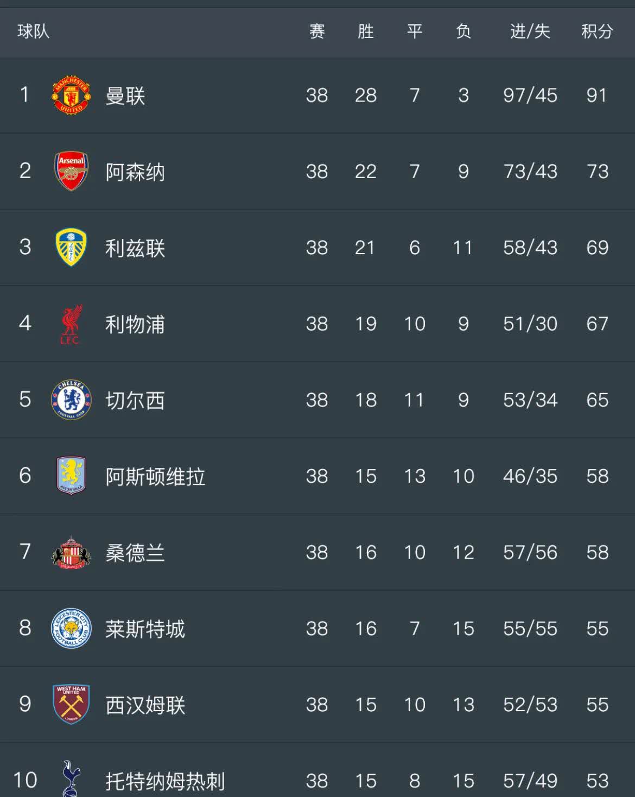Click the Tottenham Hotspur cockerel logo
This screenshot has height=797, width=635.
71,779
